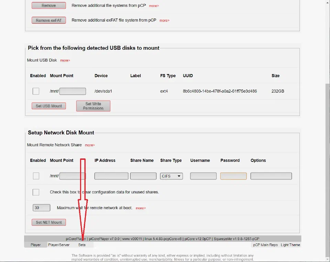This screenshot has width=330, height=262.
Task: Click the Password input field
Action: [233, 176]
